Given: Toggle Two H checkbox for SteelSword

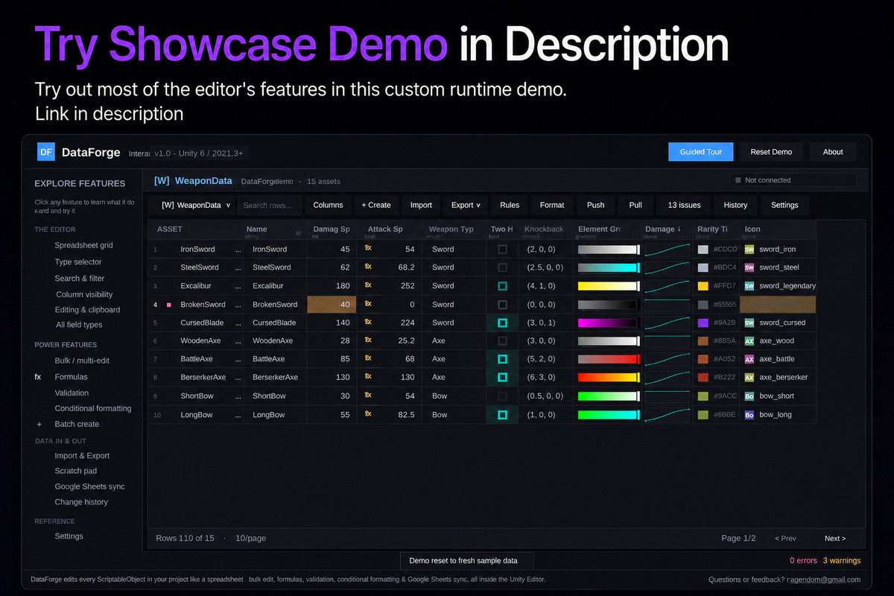Looking at the screenshot, I should 502,267.
